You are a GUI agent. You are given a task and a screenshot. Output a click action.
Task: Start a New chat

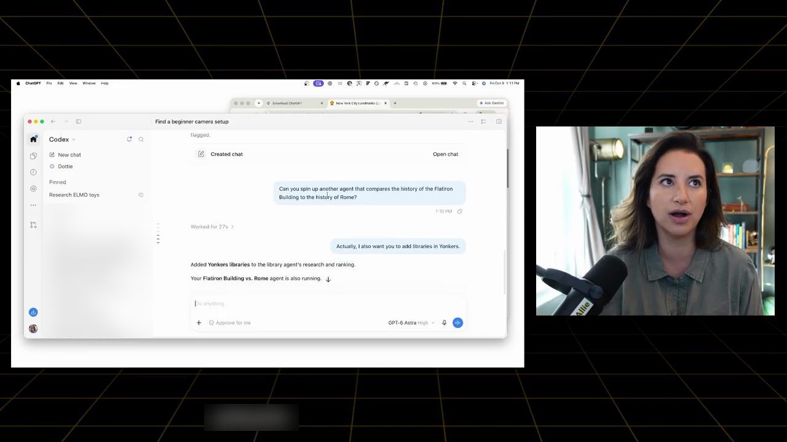65,155
